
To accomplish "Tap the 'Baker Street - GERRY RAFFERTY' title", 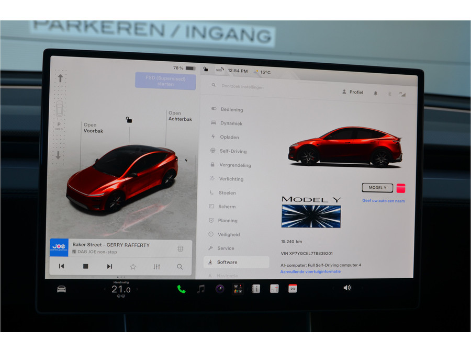I will coord(111,245).
